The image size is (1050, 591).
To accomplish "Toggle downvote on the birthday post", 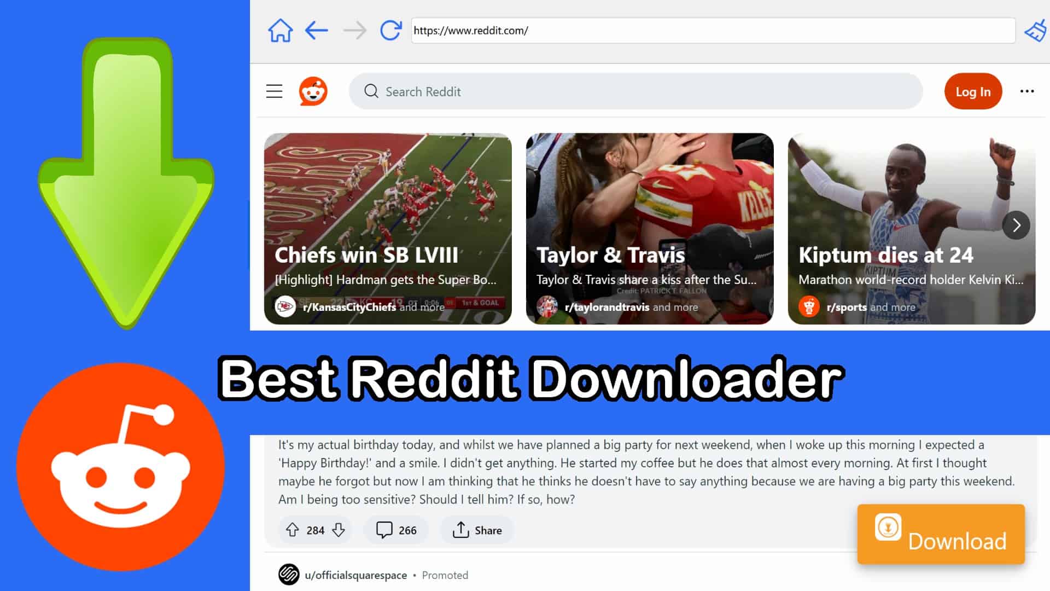I will click(339, 530).
